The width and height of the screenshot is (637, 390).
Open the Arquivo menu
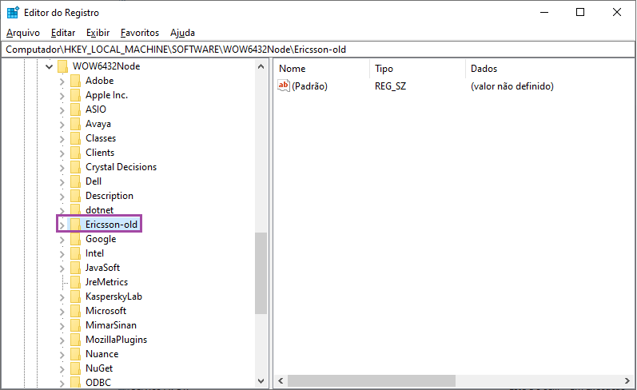click(23, 33)
